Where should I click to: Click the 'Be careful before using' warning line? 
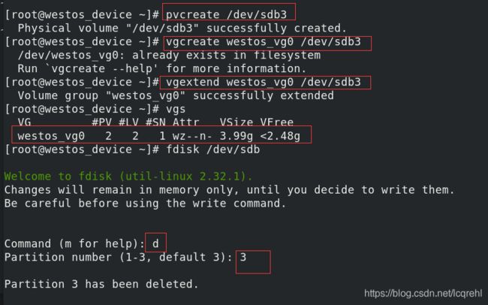145,204
